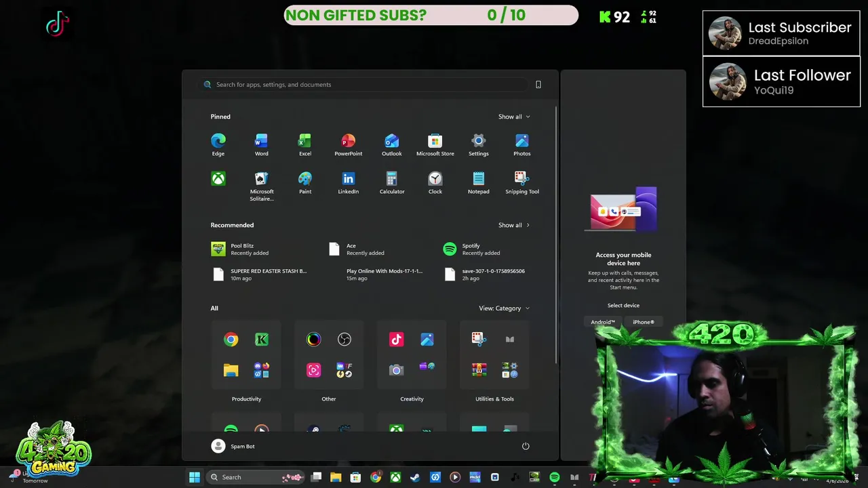The width and height of the screenshot is (868, 488).
Task: Open Edge from the Pinned apps
Action: coord(218,144)
